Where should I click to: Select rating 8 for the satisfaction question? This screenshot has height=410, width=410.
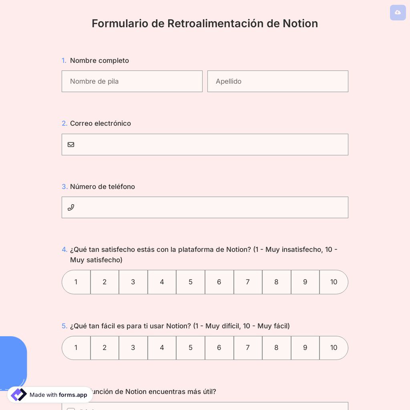pyautogui.click(x=276, y=282)
